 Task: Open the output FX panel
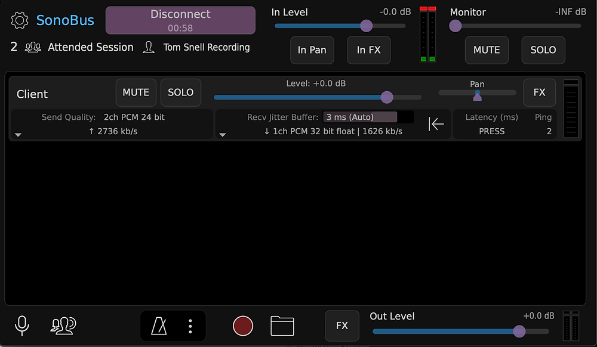coord(342,326)
